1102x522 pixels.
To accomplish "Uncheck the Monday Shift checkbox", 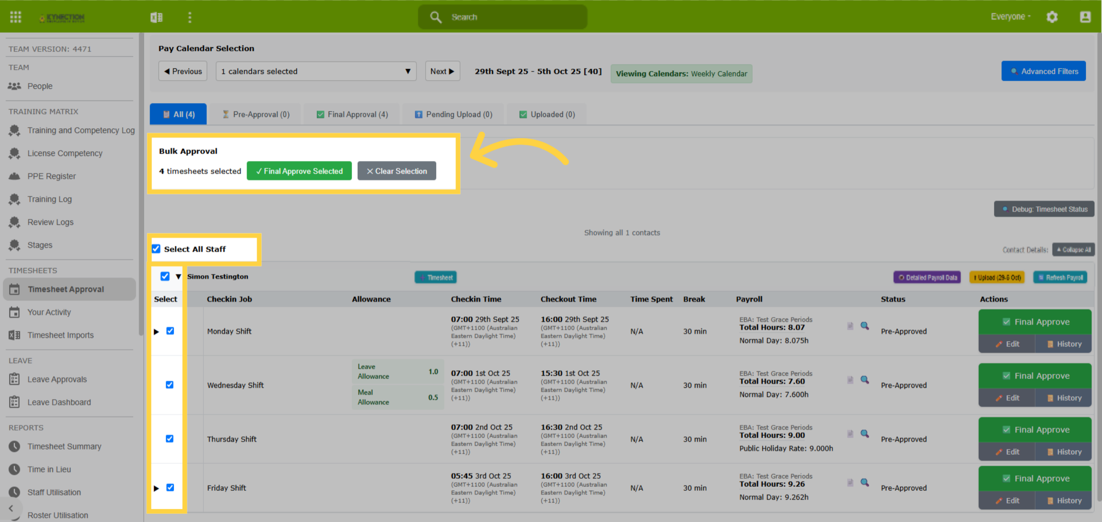I will [170, 331].
